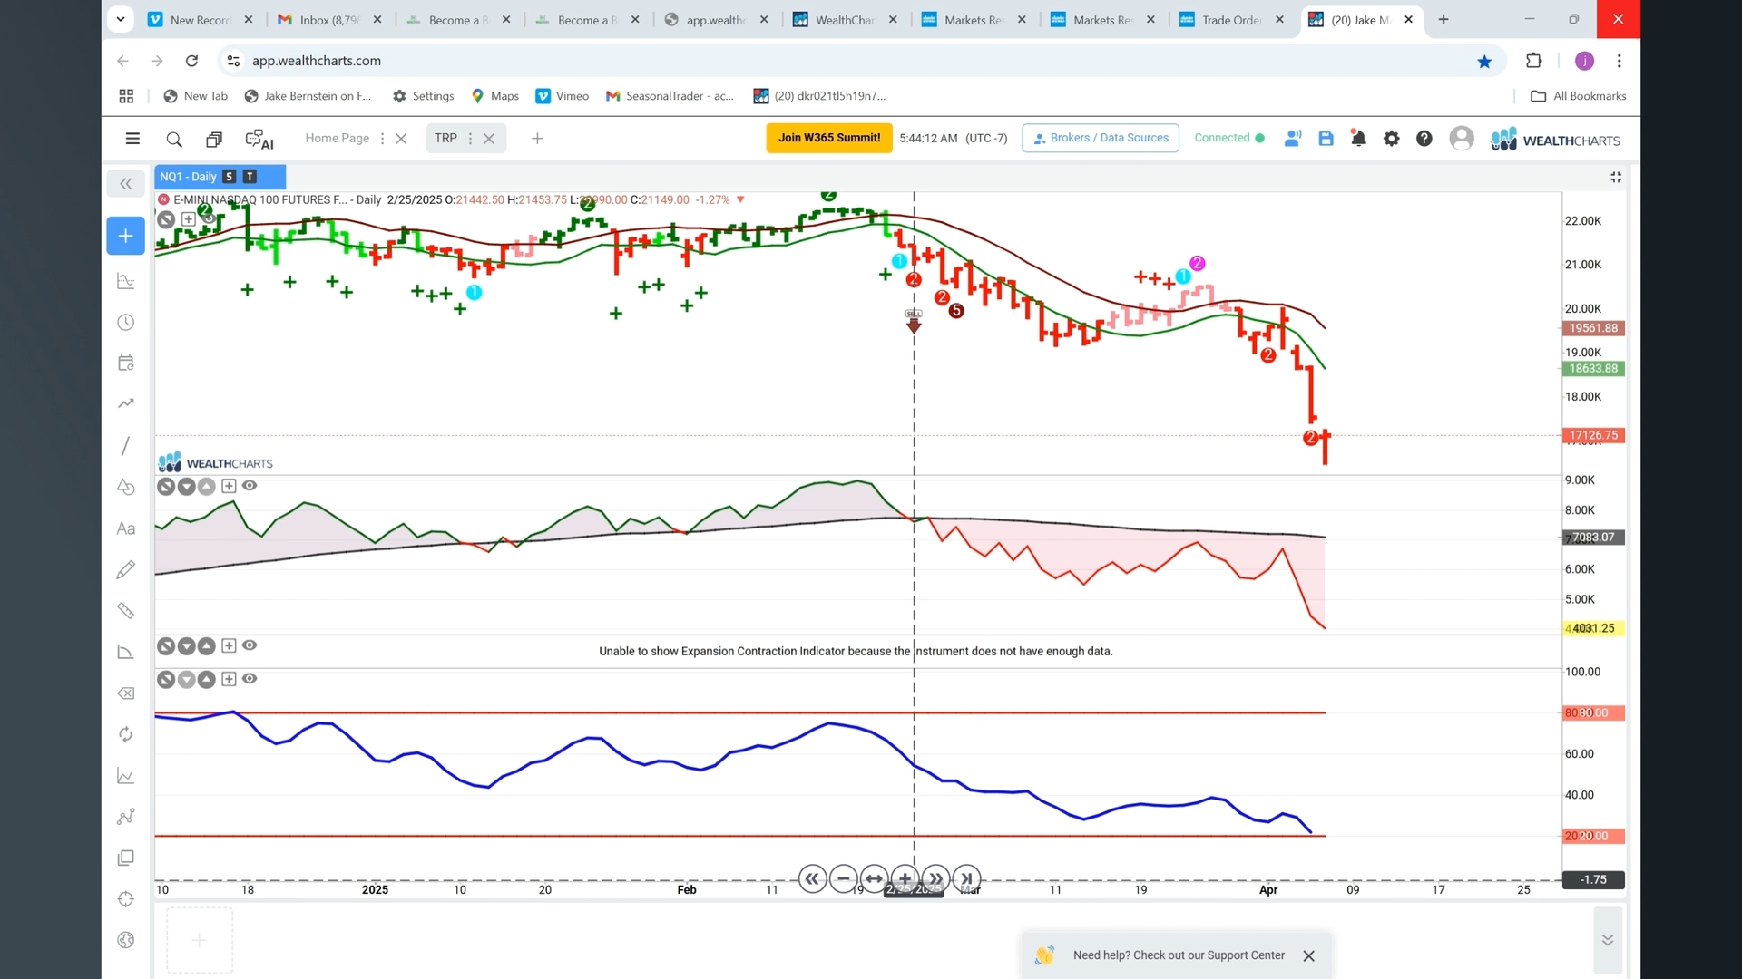Open the hamburger main menu
1742x979 pixels.
click(132, 139)
